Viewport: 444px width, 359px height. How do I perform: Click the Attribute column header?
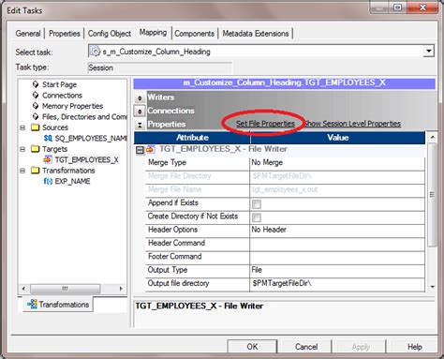point(192,138)
